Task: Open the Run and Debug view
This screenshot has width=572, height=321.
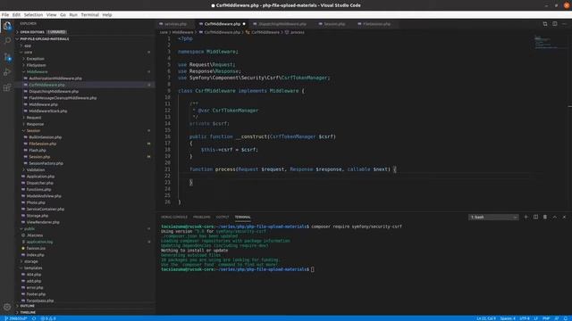Action: (x=7, y=72)
